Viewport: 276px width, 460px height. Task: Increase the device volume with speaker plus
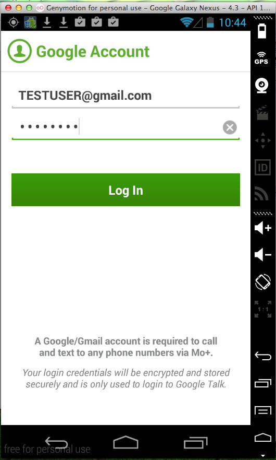[263, 228]
